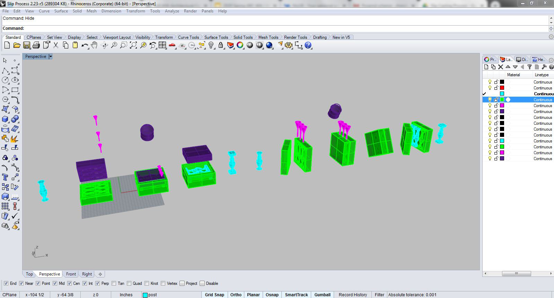Select the Pan view hand tool
This screenshot has height=298, width=554.
94,45
